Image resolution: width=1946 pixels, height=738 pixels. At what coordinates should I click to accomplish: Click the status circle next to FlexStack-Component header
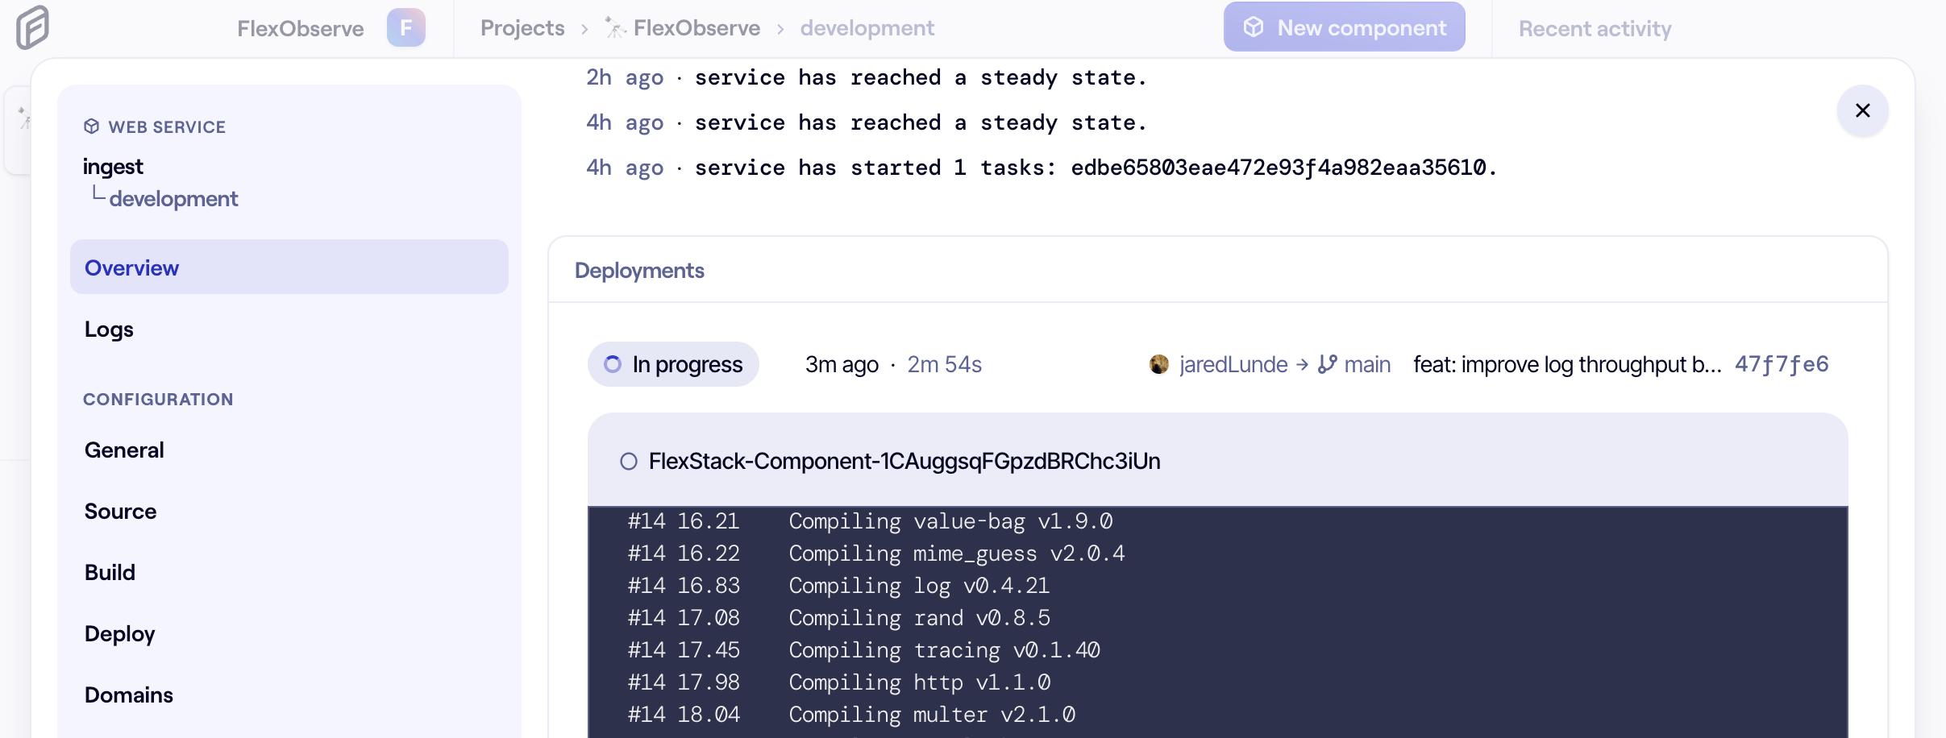(628, 461)
